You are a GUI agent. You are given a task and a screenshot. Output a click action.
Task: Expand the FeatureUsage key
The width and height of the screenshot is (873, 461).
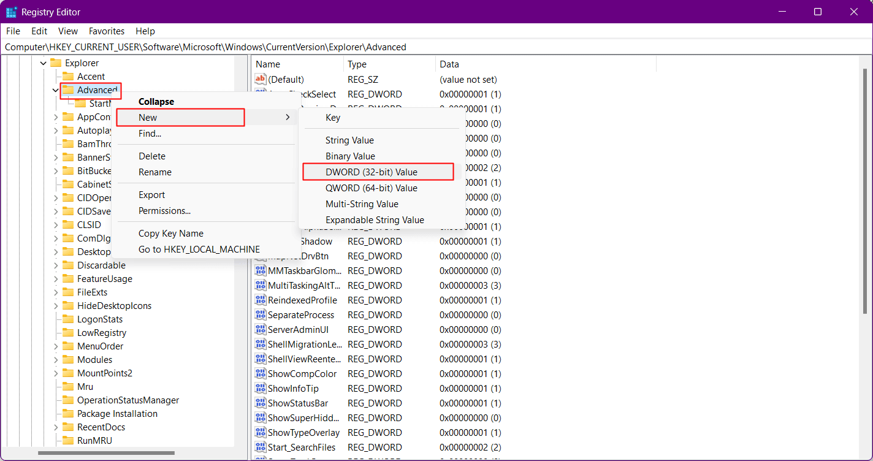[56, 278]
